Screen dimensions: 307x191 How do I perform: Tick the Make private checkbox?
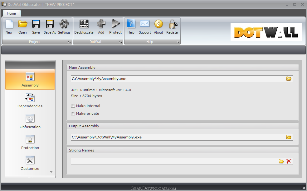click(x=73, y=114)
